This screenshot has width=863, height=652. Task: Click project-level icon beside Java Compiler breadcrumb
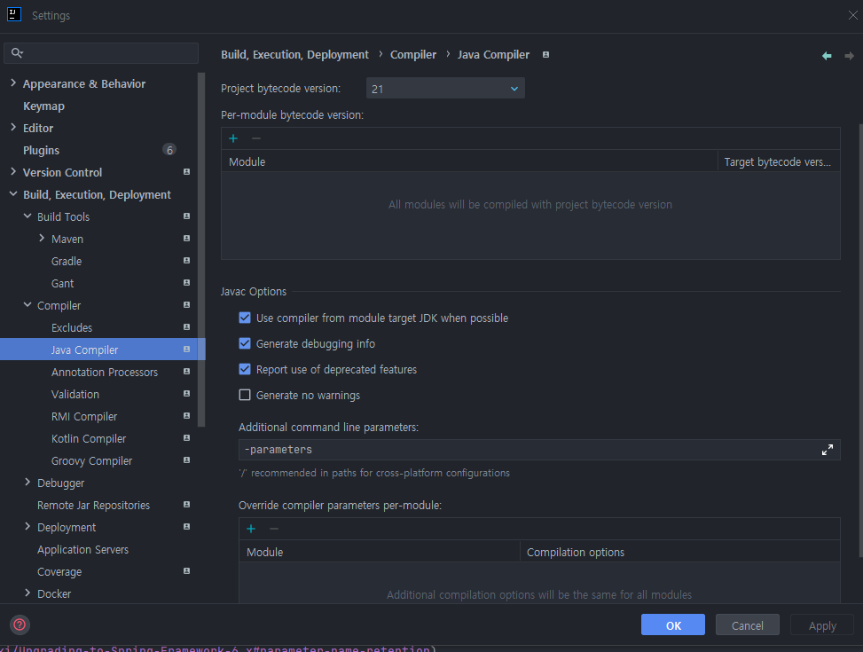[x=546, y=54]
